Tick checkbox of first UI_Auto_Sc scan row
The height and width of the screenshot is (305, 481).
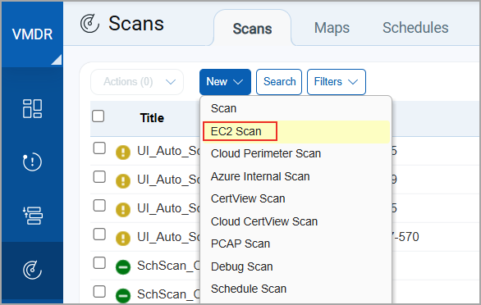pos(99,148)
